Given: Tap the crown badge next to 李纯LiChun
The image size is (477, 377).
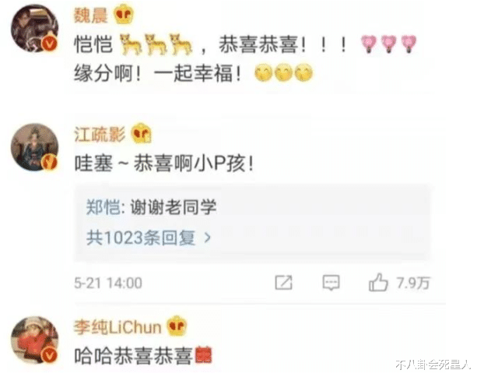Looking at the screenshot, I should click(x=177, y=326).
